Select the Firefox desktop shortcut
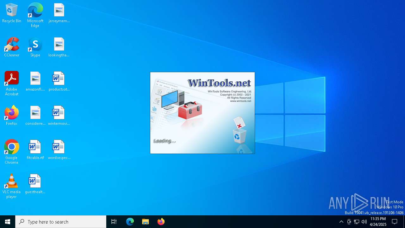The image size is (405, 228). click(x=12, y=116)
